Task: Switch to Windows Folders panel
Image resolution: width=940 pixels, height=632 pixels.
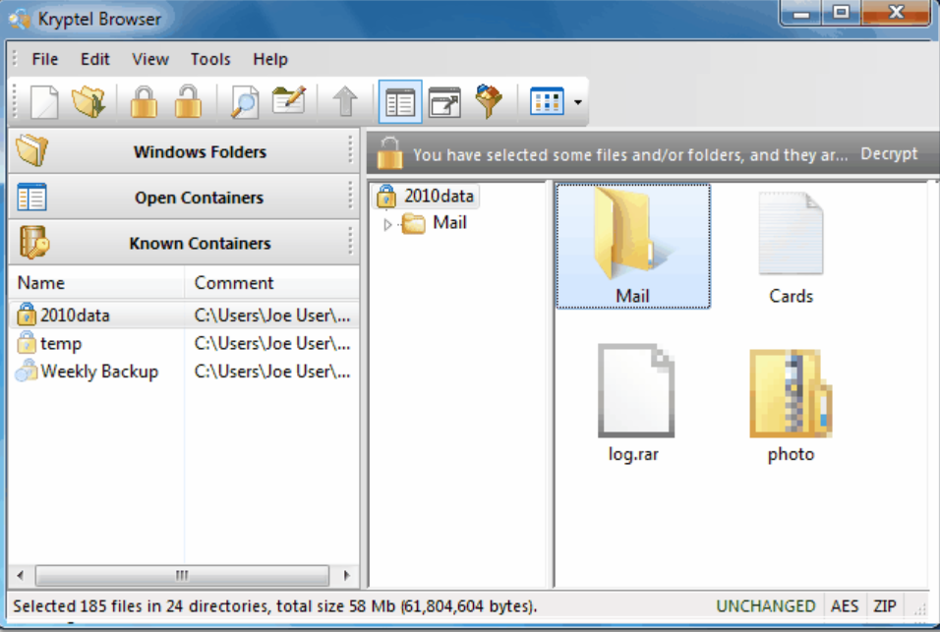Action: point(184,151)
